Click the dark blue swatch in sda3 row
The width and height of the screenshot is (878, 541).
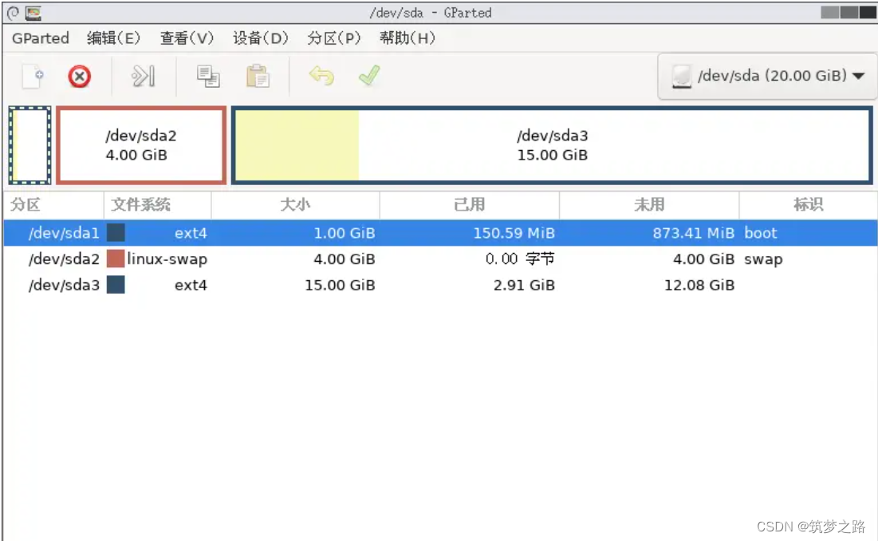tap(116, 285)
